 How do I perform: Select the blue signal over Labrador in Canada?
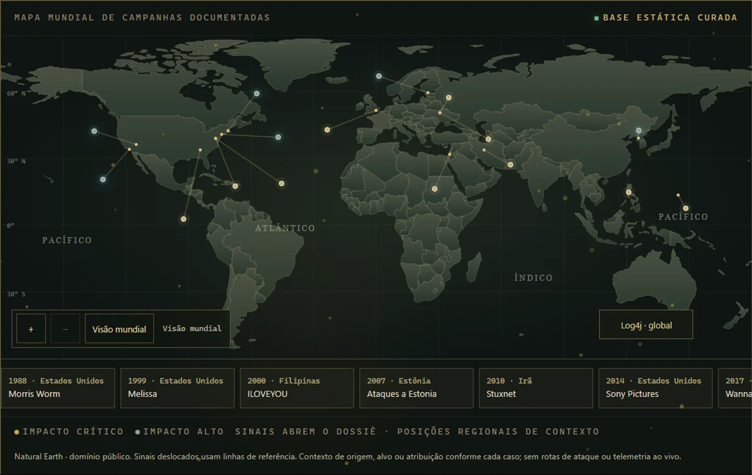coord(256,94)
